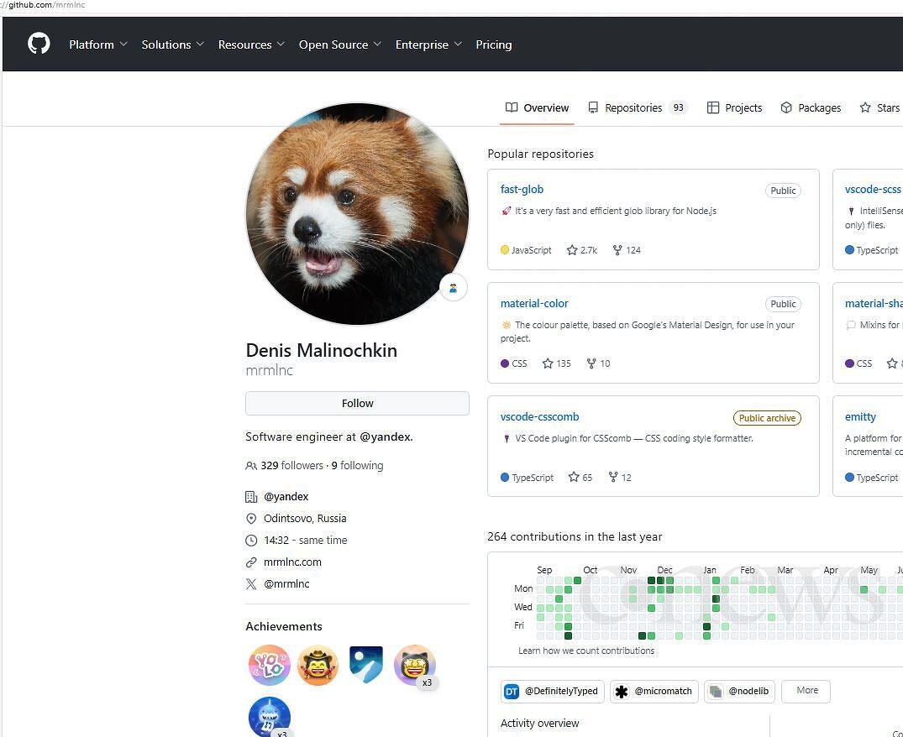Image resolution: width=903 pixels, height=737 pixels.
Task: Open the Quickdraw cowboy achievement badge
Action: [318, 665]
